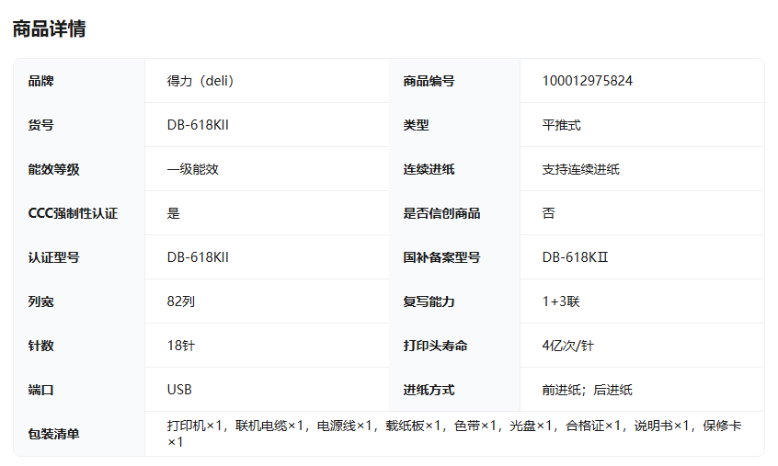Click the 4亿次/针 value
Viewport: 778px width, 466px height.
pos(567,346)
